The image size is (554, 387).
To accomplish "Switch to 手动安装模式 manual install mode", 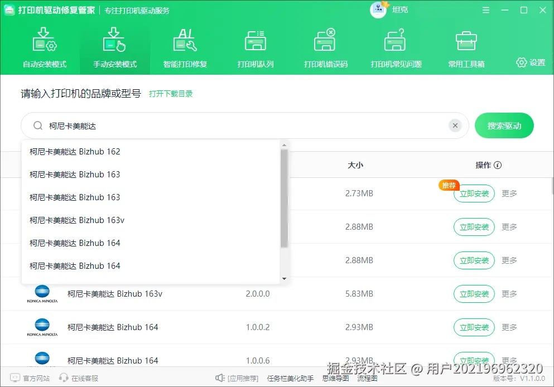I will pyautogui.click(x=115, y=47).
